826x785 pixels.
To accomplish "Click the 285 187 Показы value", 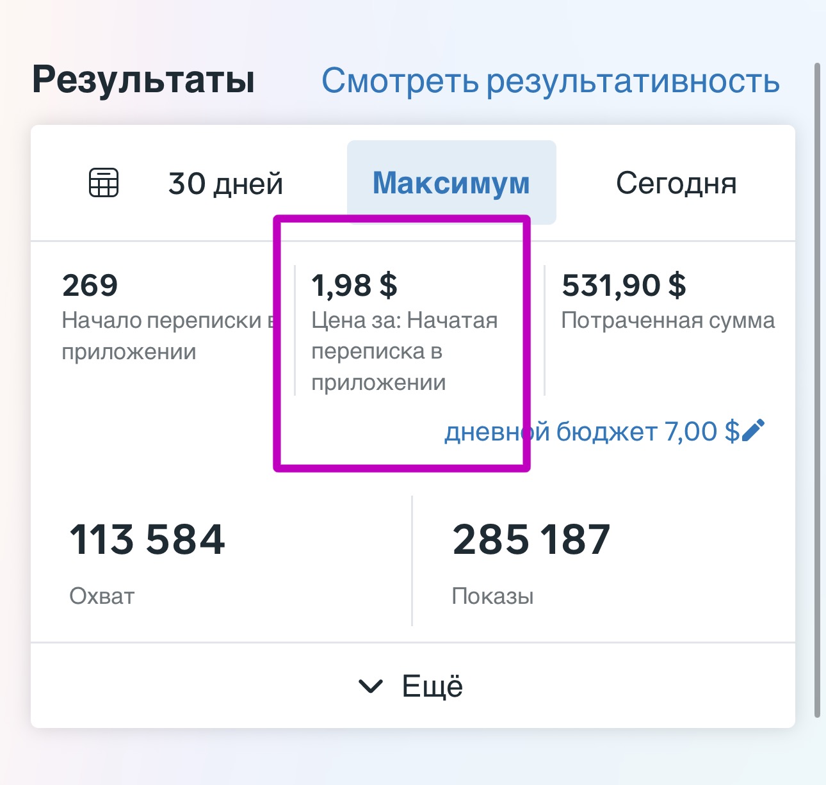I will (x=531, y=539).
